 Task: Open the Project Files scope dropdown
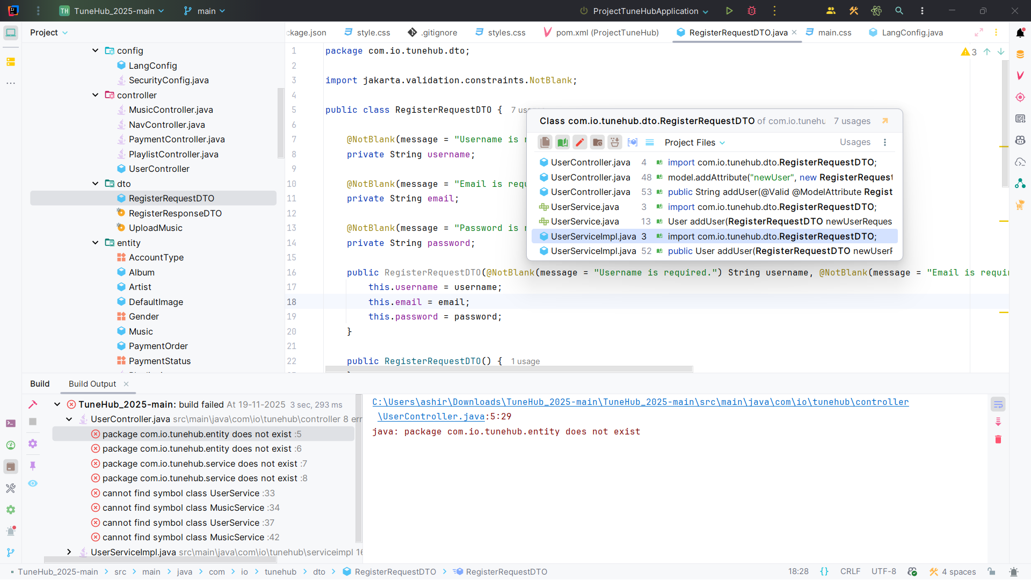click(x=694, y=142)
